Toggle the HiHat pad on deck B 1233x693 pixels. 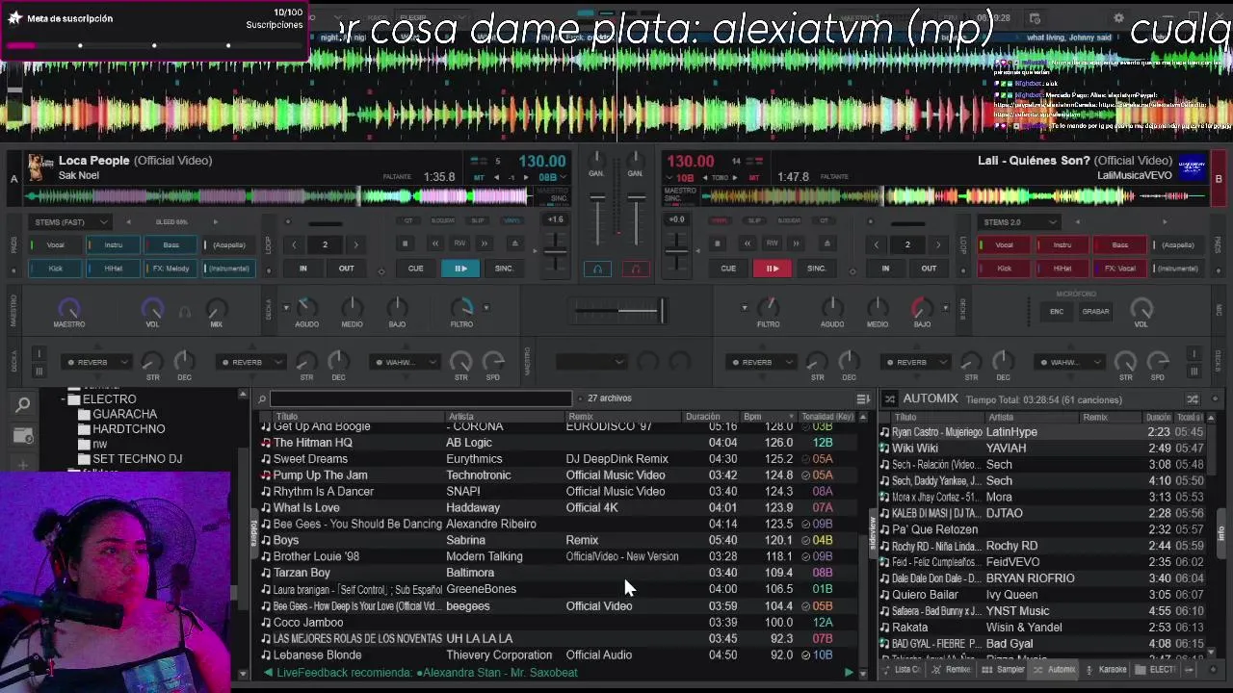1062,269
